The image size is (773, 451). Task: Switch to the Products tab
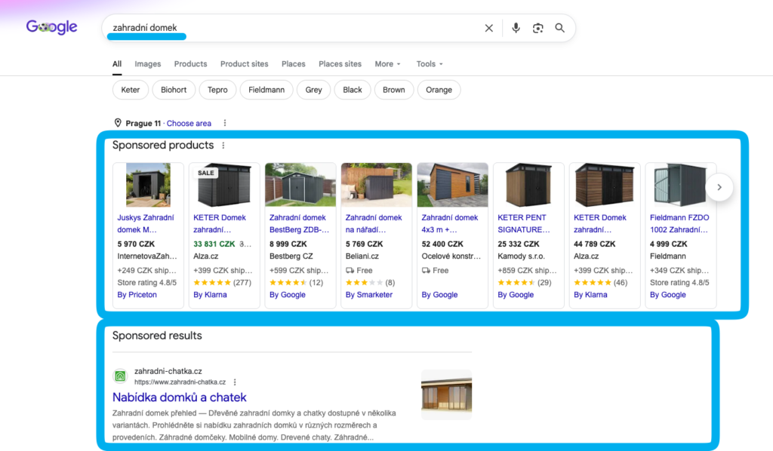(190, 64)
